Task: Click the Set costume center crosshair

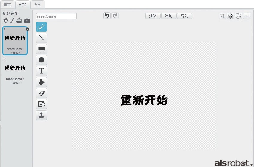Action: (x=247, y=16)
